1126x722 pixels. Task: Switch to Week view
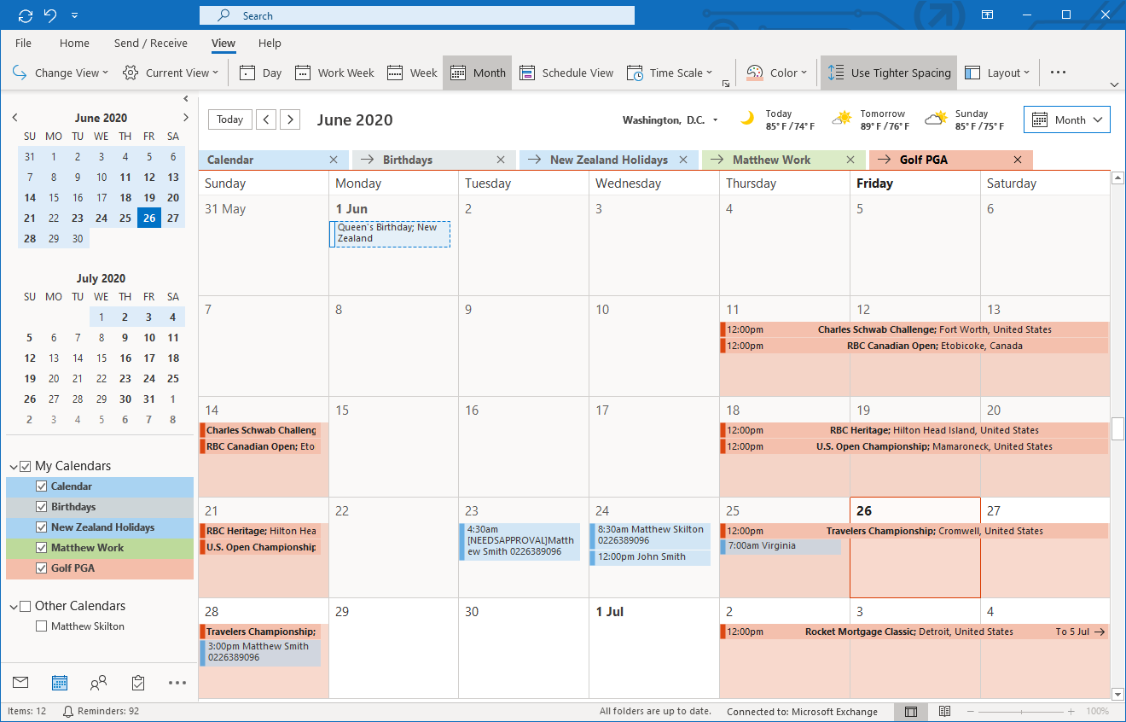click(412, 73)
